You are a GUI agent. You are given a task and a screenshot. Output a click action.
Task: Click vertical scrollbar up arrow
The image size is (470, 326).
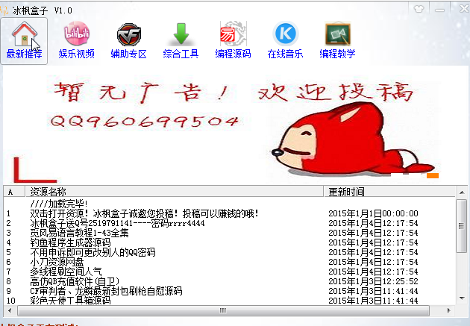[x=462, y=192]
